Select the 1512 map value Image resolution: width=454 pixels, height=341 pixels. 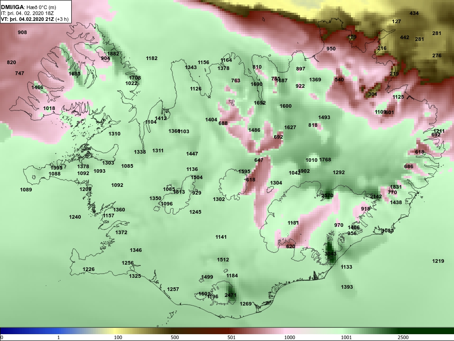tap(223, 260)
